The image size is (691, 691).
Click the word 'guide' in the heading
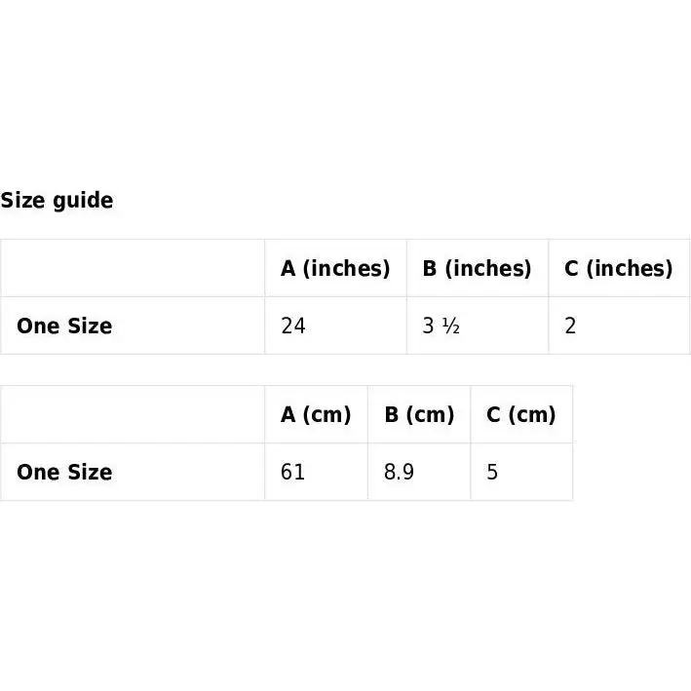coord(83,201)
